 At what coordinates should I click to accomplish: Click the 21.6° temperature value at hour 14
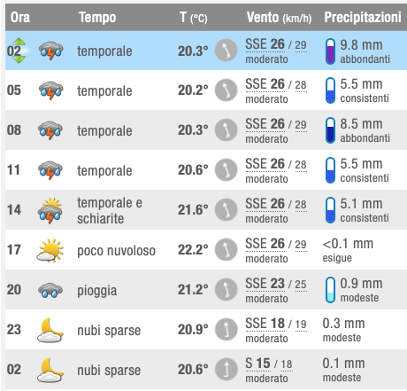193,210
